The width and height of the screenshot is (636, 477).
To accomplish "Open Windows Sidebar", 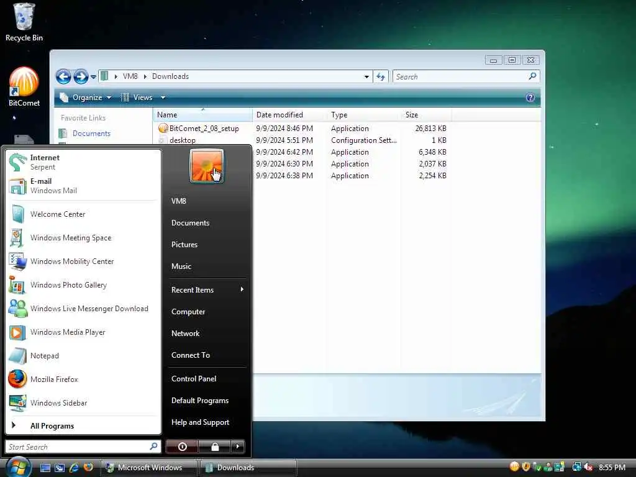I will pyautogui.click(x=83, y=402).
